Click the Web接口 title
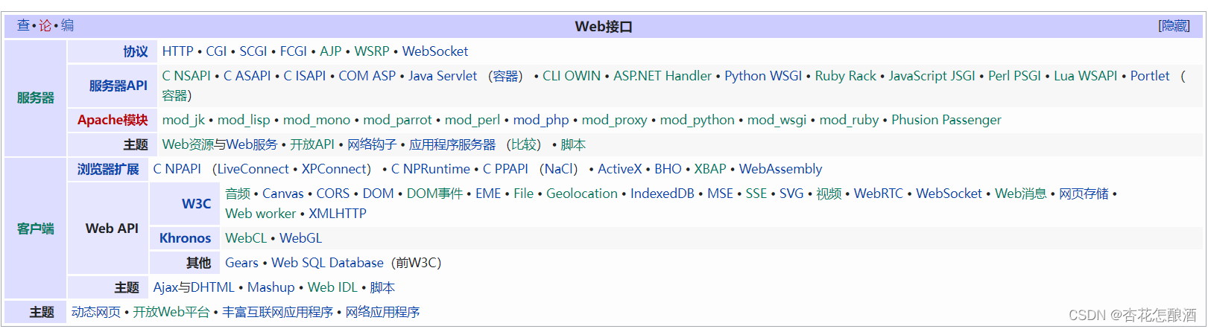This screenshot has height=329, width=1208. pos(604,27)
